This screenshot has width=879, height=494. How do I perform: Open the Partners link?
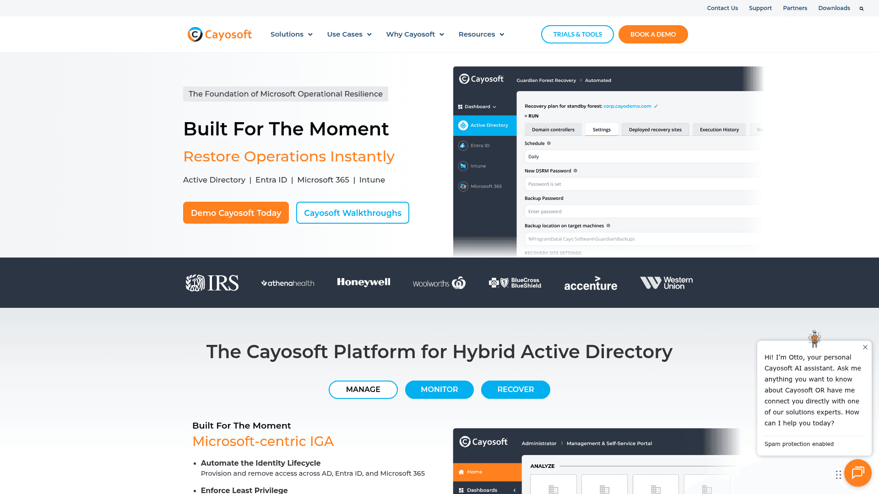coord(795,8)
